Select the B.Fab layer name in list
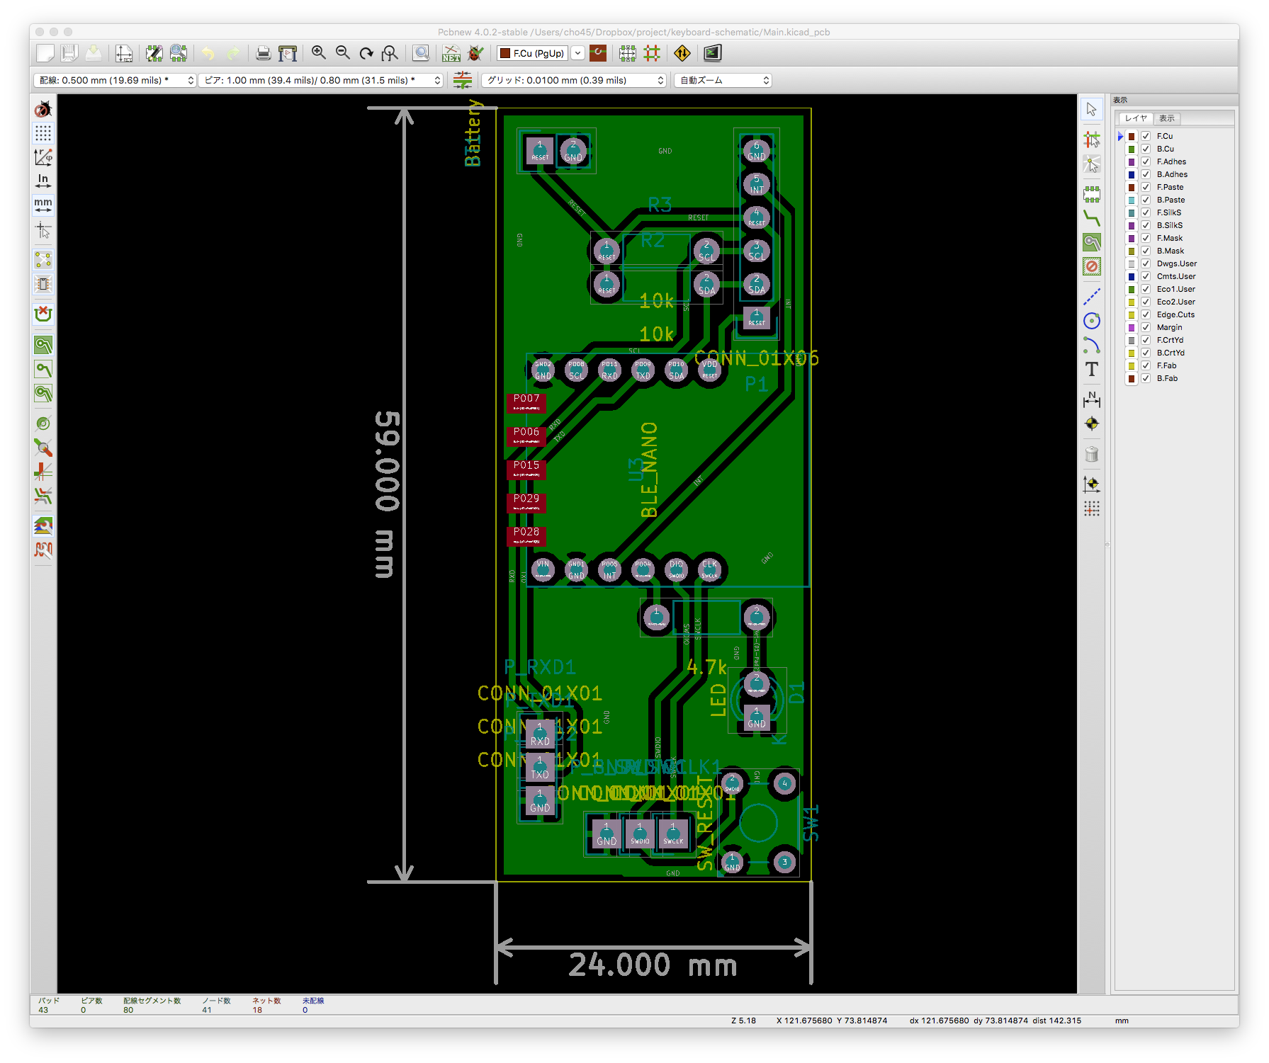The height and width of the screenshot is (1063, 1269). click(x=1167, y=378)
